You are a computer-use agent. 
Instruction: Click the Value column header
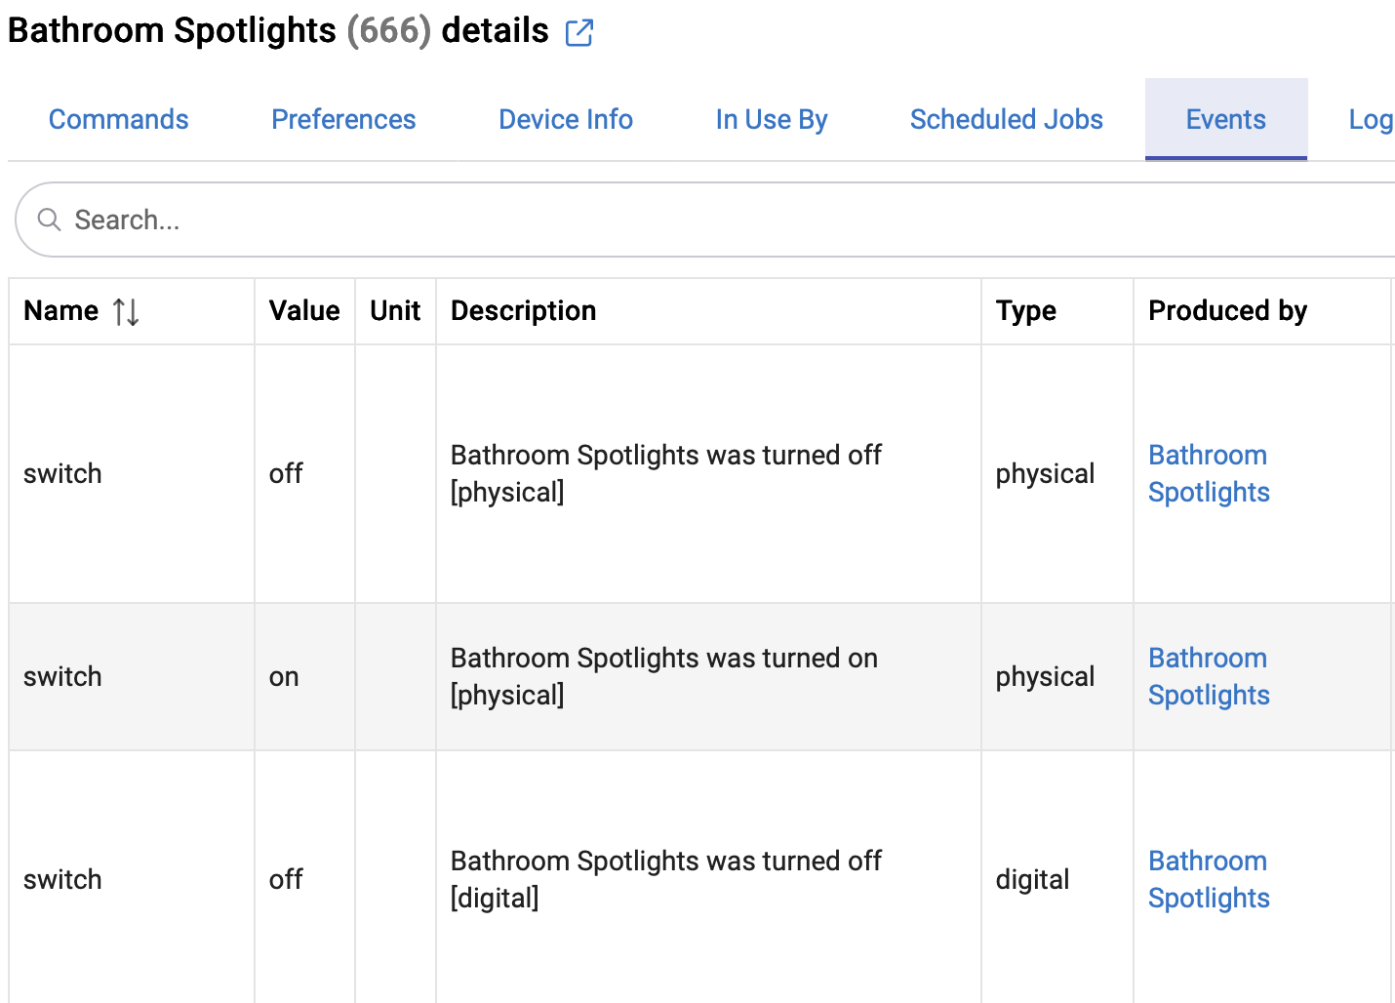pyautogui.click(x=304, y=311)
